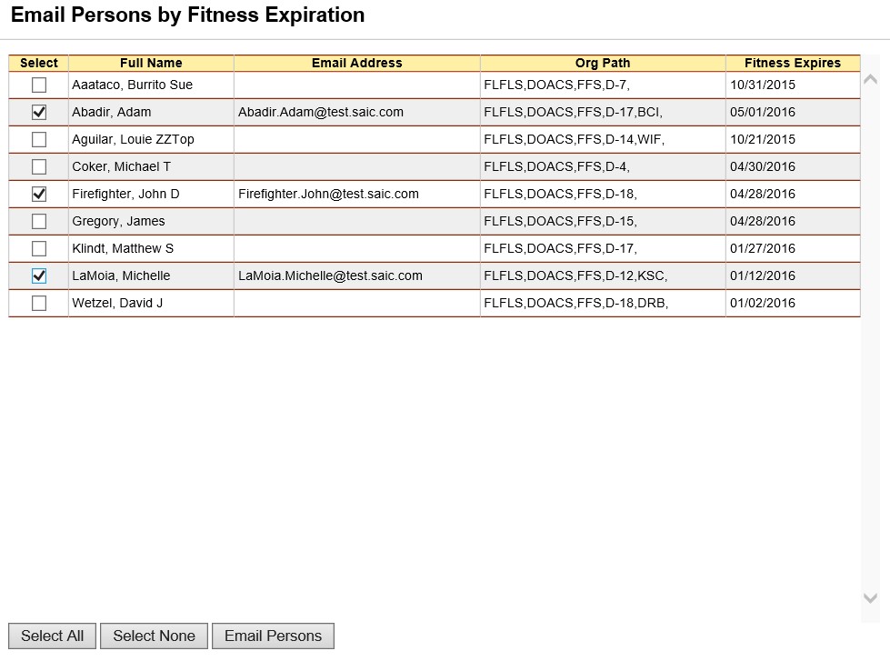
Task: Send mail with Email Persons button
Action: (273, 636)
